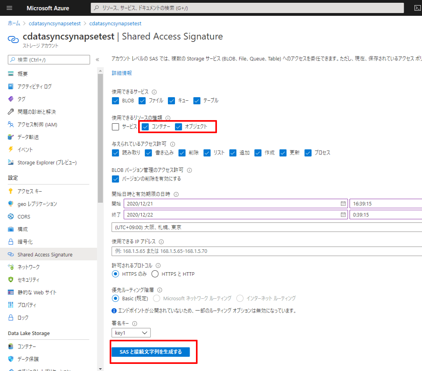Click the 暗号化 lock icon

click(11, 241)
